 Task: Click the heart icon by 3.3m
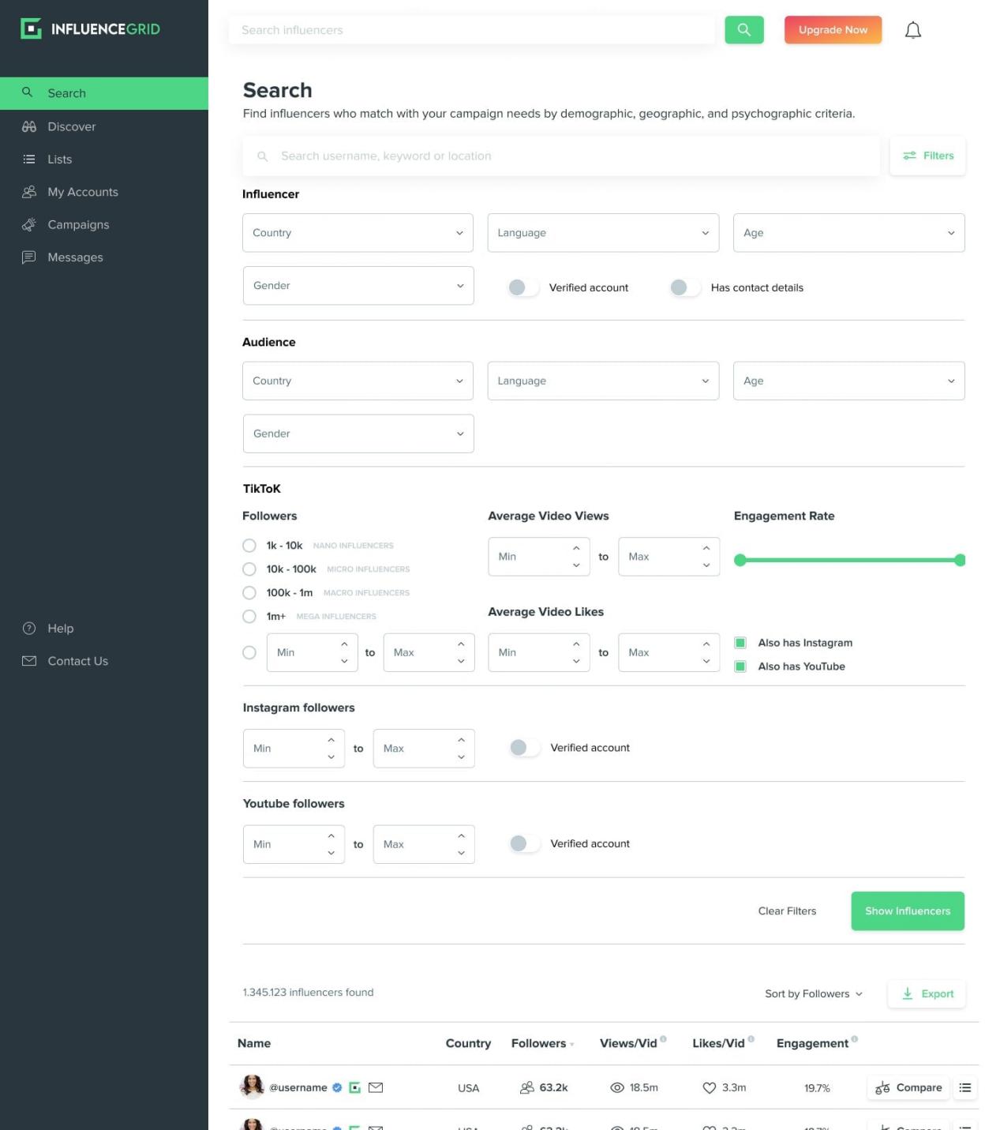(710, 1088)
